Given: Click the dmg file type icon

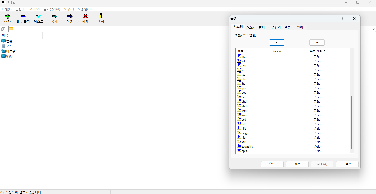Looking at the screenshot, I should (x=239, y=133).
